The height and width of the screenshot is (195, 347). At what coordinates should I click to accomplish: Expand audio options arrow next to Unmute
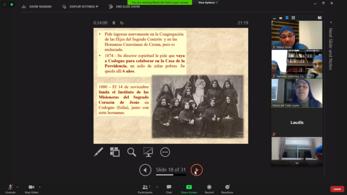[x=18, y=187]
